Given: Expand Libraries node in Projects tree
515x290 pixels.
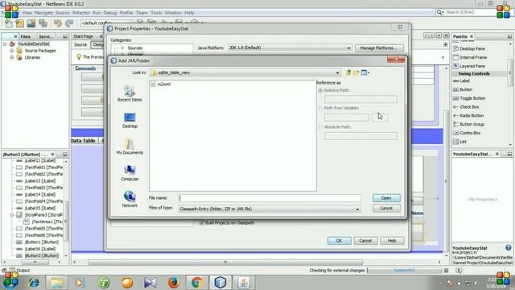Looking at the screenshot, I should coord(12,57).
